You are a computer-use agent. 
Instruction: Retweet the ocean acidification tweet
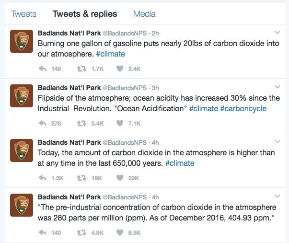pyautogui.click(x=81, y=123)
